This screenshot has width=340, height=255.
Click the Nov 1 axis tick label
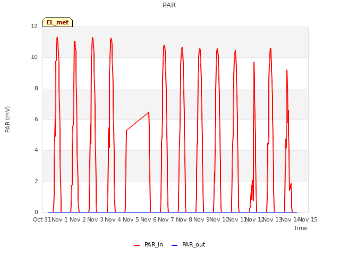[60, 219]
